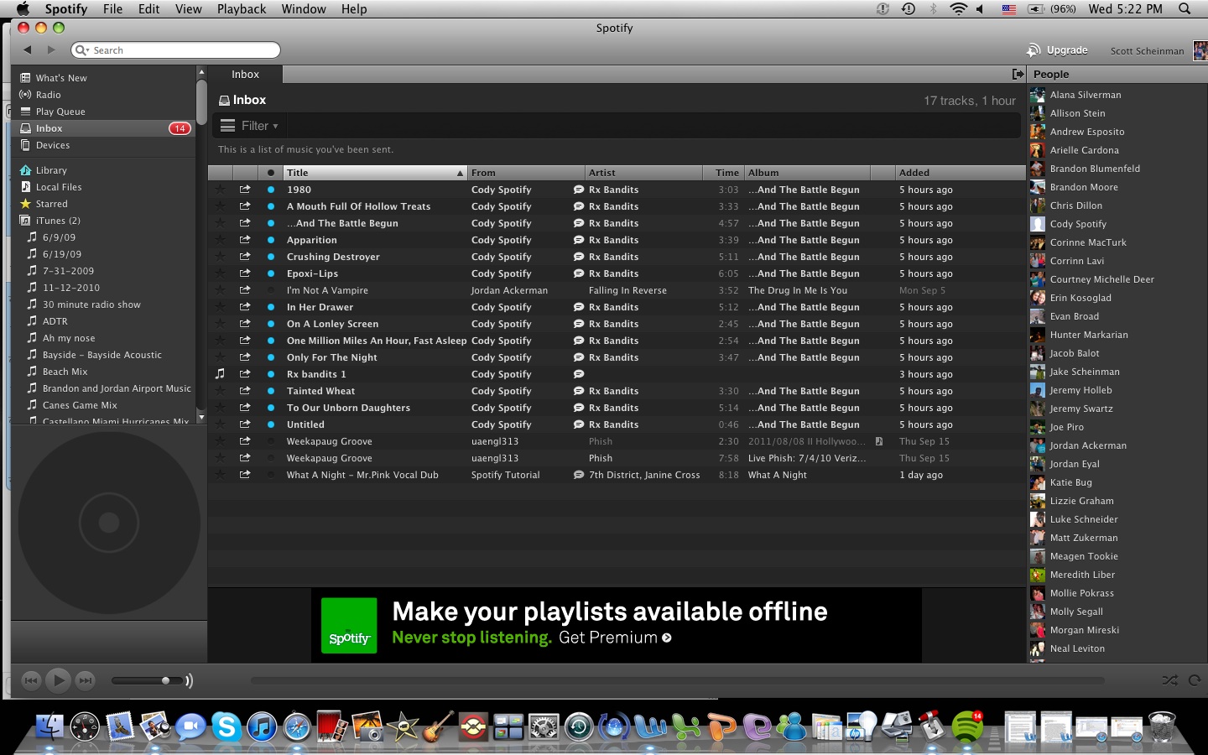Open What's New in the sidebar
Viewport: 1208px width, 755px height.
click(61, 78)
